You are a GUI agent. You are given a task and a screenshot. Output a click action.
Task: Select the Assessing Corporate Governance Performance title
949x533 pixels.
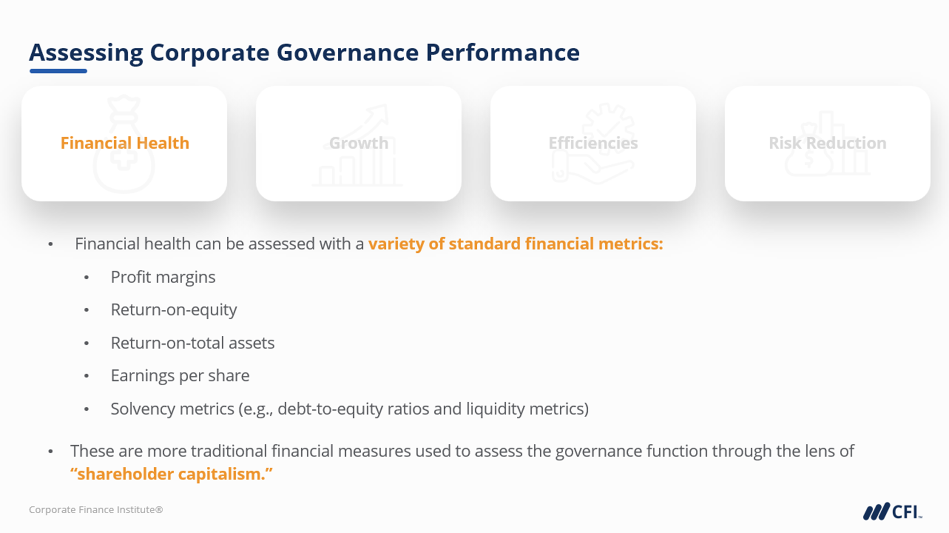304,52
